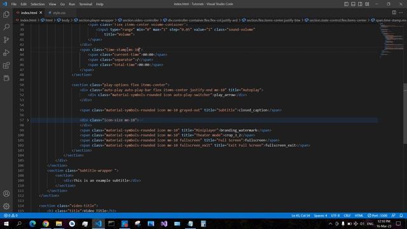
Task: Select the index.html editor tab
Action: [x=29, y=13]
